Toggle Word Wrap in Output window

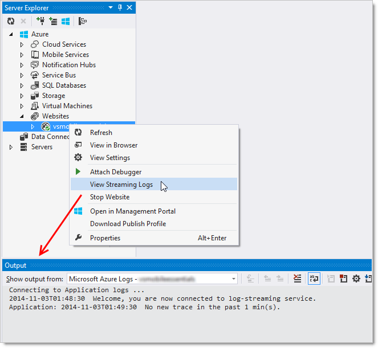(x=314, y=279)
